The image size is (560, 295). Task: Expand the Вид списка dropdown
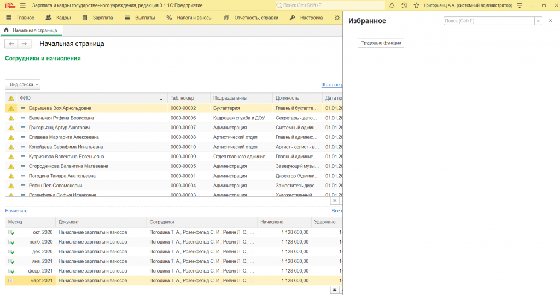pyautogui.click(x=22, y=85)
